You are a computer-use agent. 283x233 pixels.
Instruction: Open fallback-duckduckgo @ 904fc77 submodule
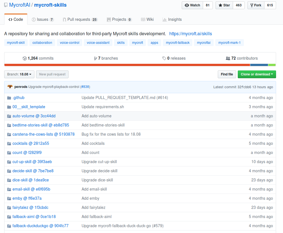(41, 226)
